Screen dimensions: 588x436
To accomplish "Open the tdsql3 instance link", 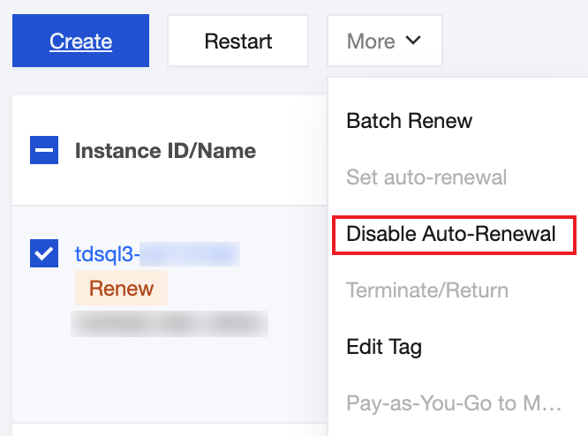I will click(107, 255).
